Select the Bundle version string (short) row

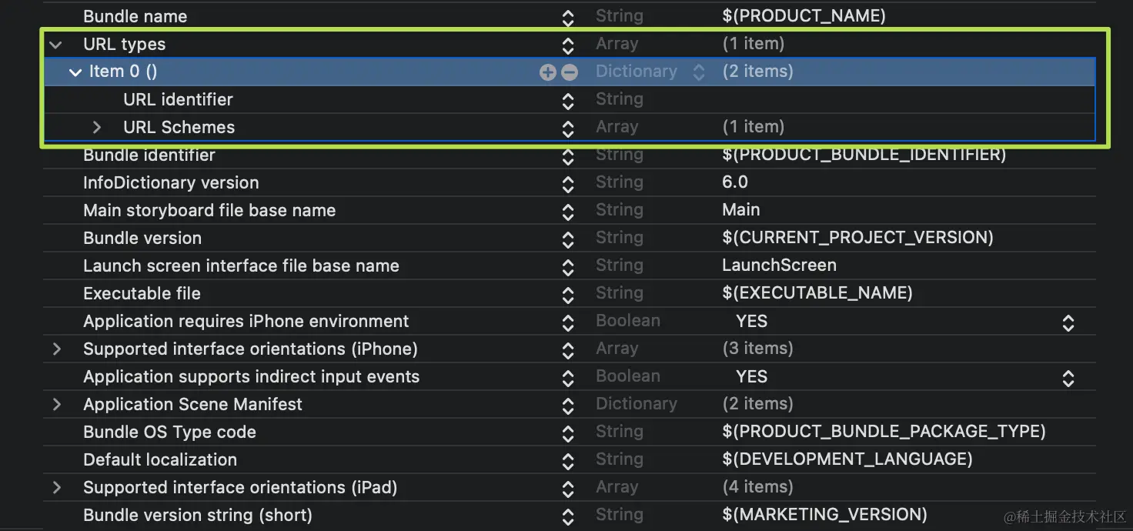coord(570,515)
